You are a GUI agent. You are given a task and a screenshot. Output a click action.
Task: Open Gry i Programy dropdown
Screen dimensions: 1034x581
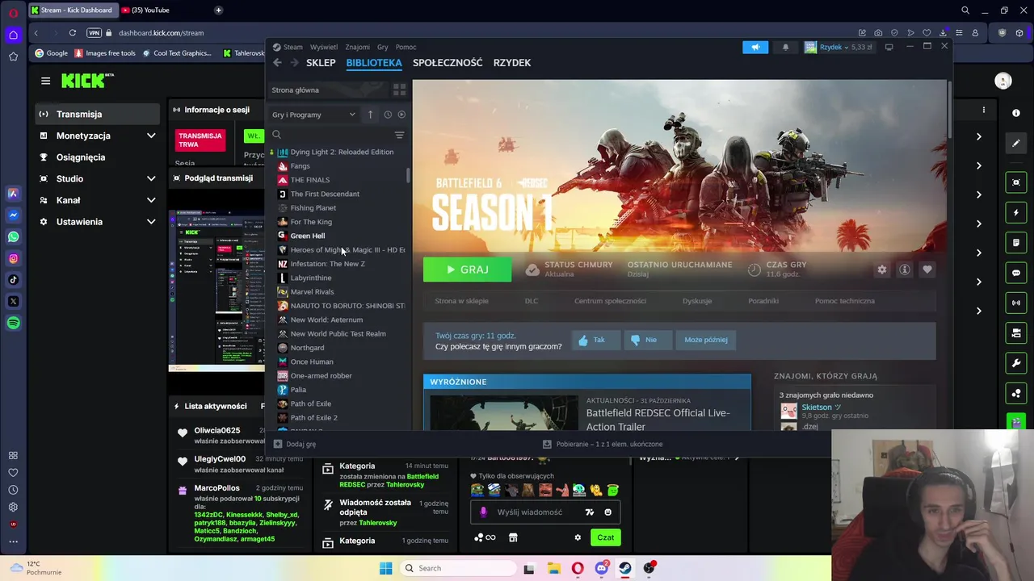313,115
